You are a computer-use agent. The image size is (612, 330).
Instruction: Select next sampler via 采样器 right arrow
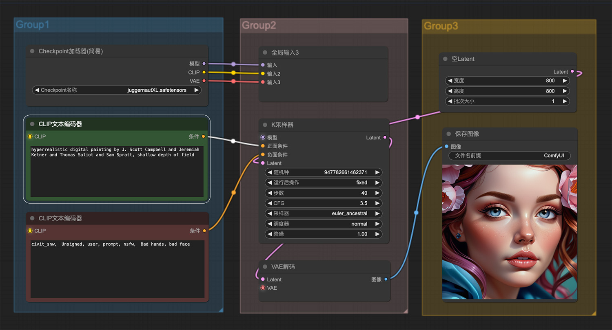(378, 213)
